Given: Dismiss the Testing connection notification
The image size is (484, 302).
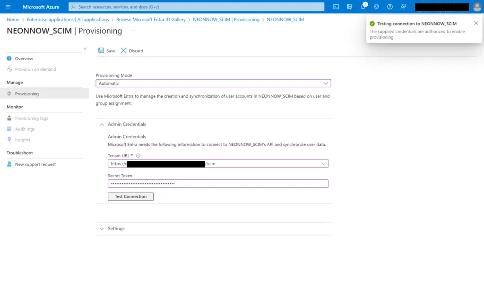Looking at the screenshot, I should (x=476, y=23).
